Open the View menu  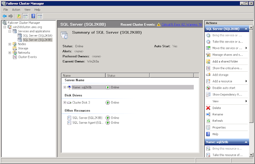(27, 10)
